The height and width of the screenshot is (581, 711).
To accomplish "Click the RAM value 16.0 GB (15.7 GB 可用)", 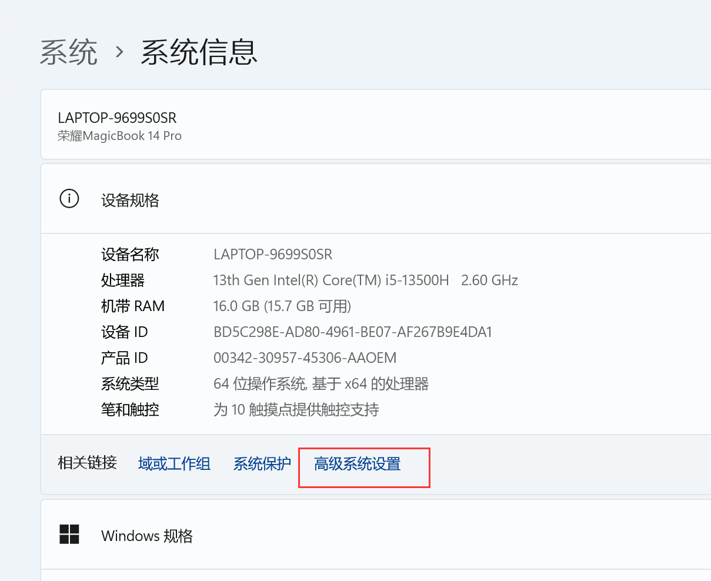I will pos(282,306).
